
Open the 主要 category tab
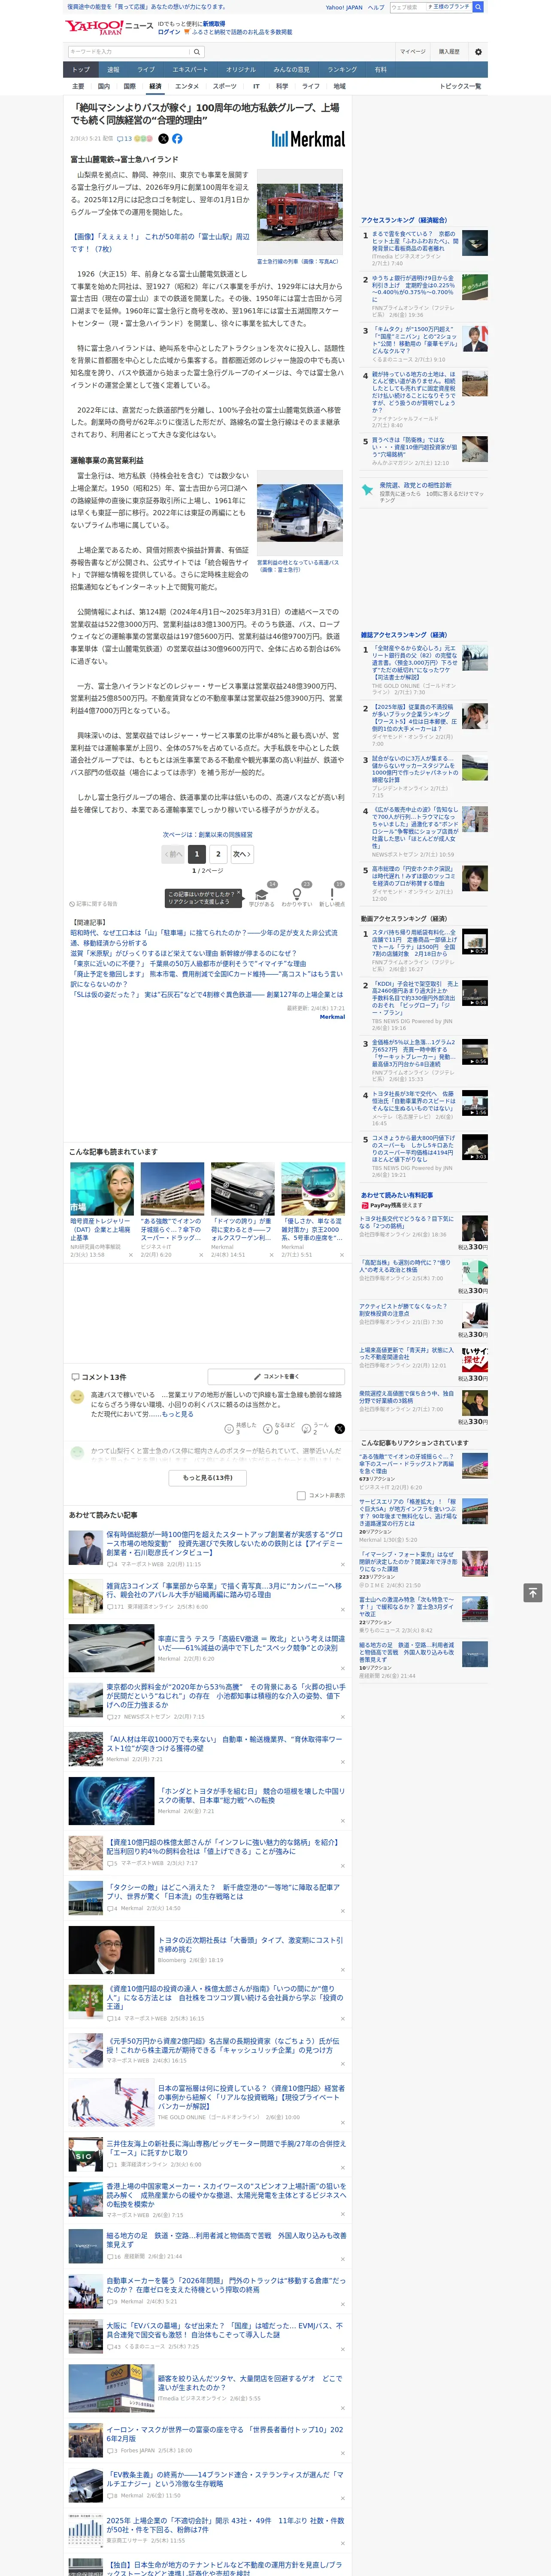(x=78, y=86)
